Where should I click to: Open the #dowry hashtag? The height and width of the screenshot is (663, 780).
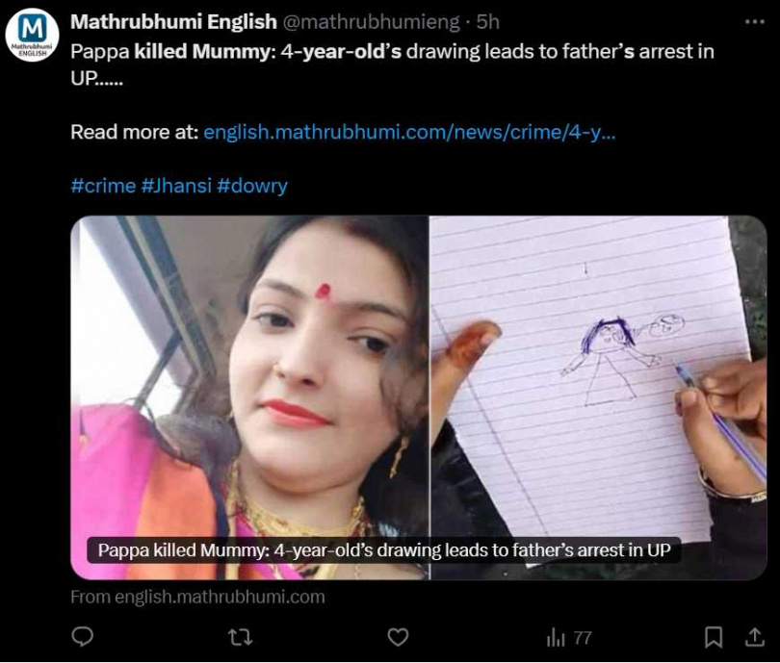point(252,186)
